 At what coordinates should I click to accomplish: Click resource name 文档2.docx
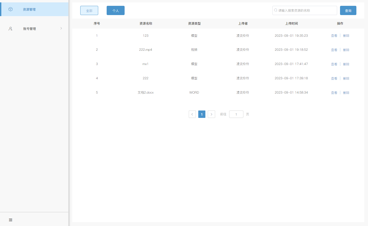(145, 93)
